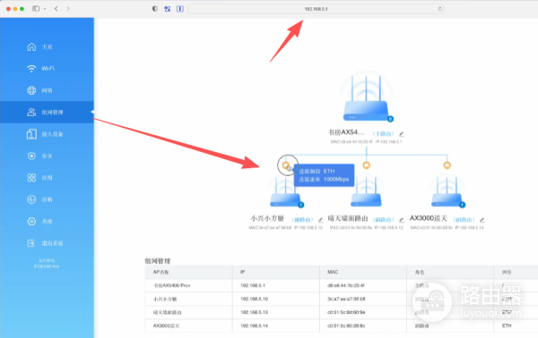538x338 pixels.
Task: Click the 组网管理 table heading
Action: pyautogui.click(x=158, y=261)
